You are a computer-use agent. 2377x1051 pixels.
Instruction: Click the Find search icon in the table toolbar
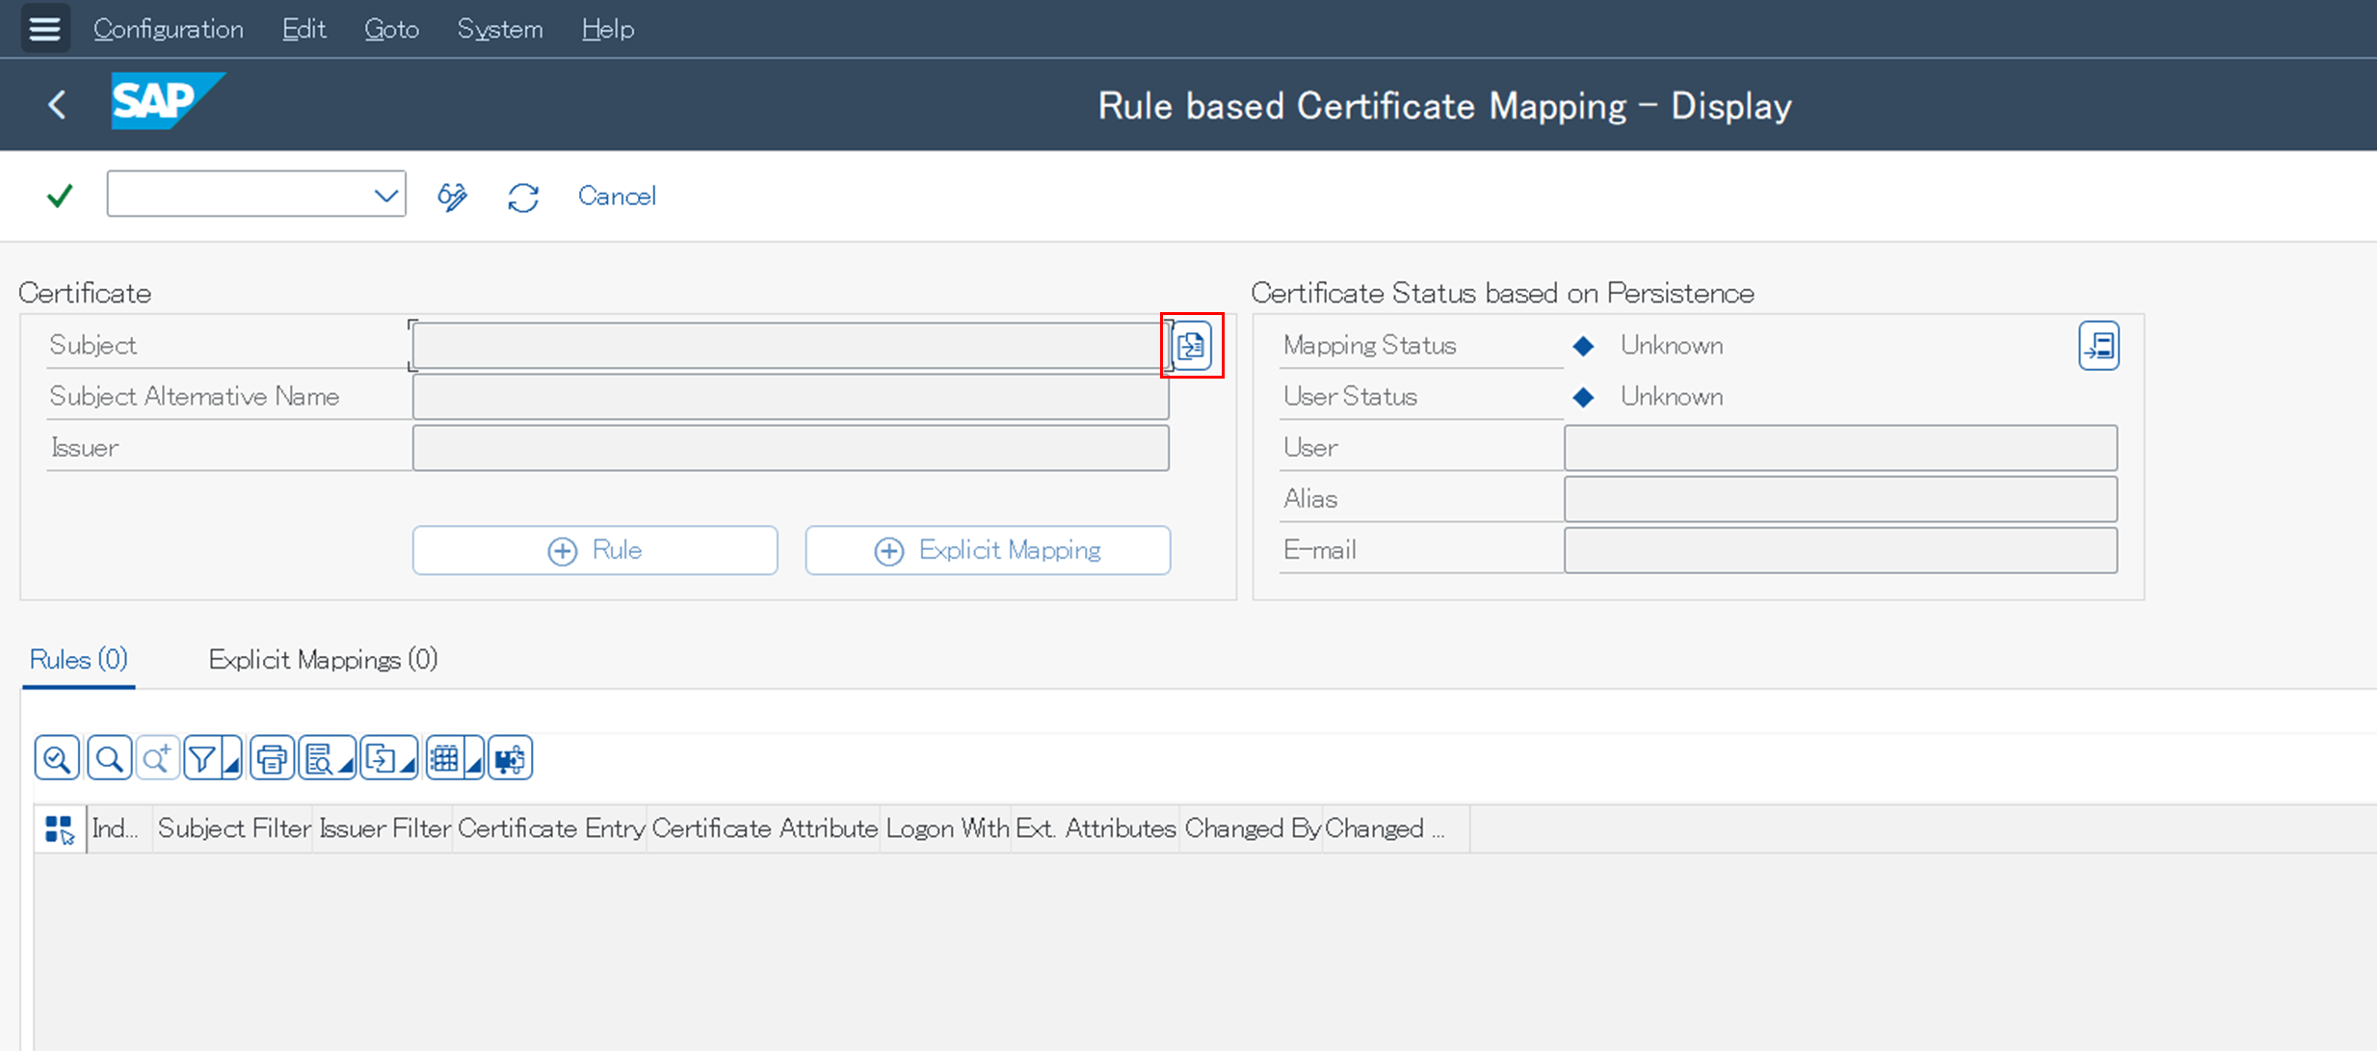[x=109, y=759]
